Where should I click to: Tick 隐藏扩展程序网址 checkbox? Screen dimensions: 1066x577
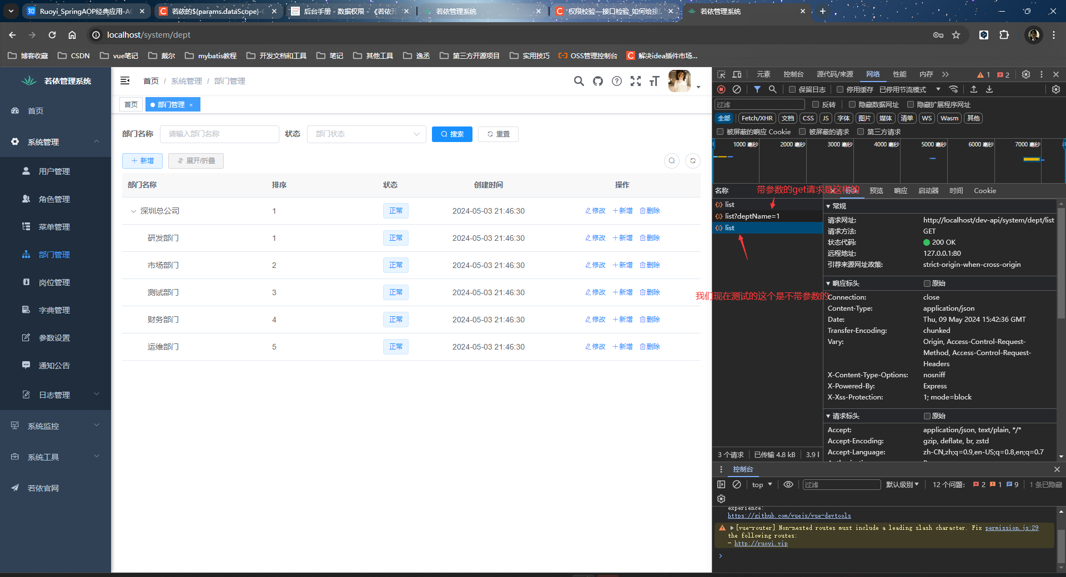pyautogui.click(x=911, y=104)
